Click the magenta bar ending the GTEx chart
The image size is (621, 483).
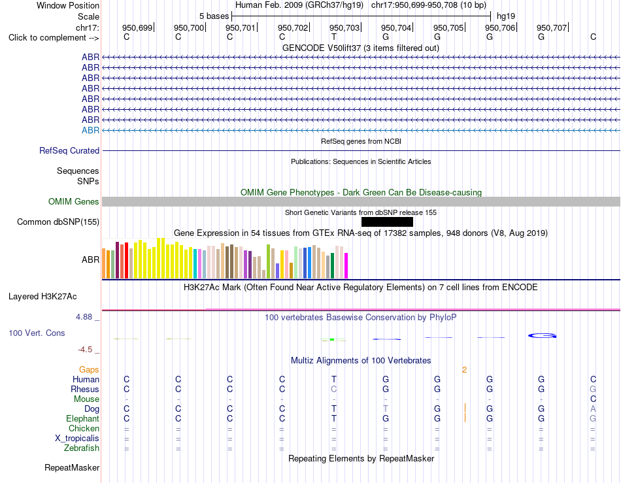(346, 265)
